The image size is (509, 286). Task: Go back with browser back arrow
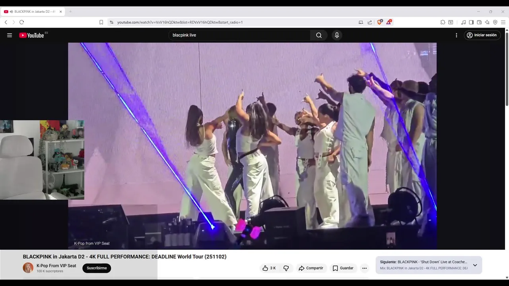6,22
